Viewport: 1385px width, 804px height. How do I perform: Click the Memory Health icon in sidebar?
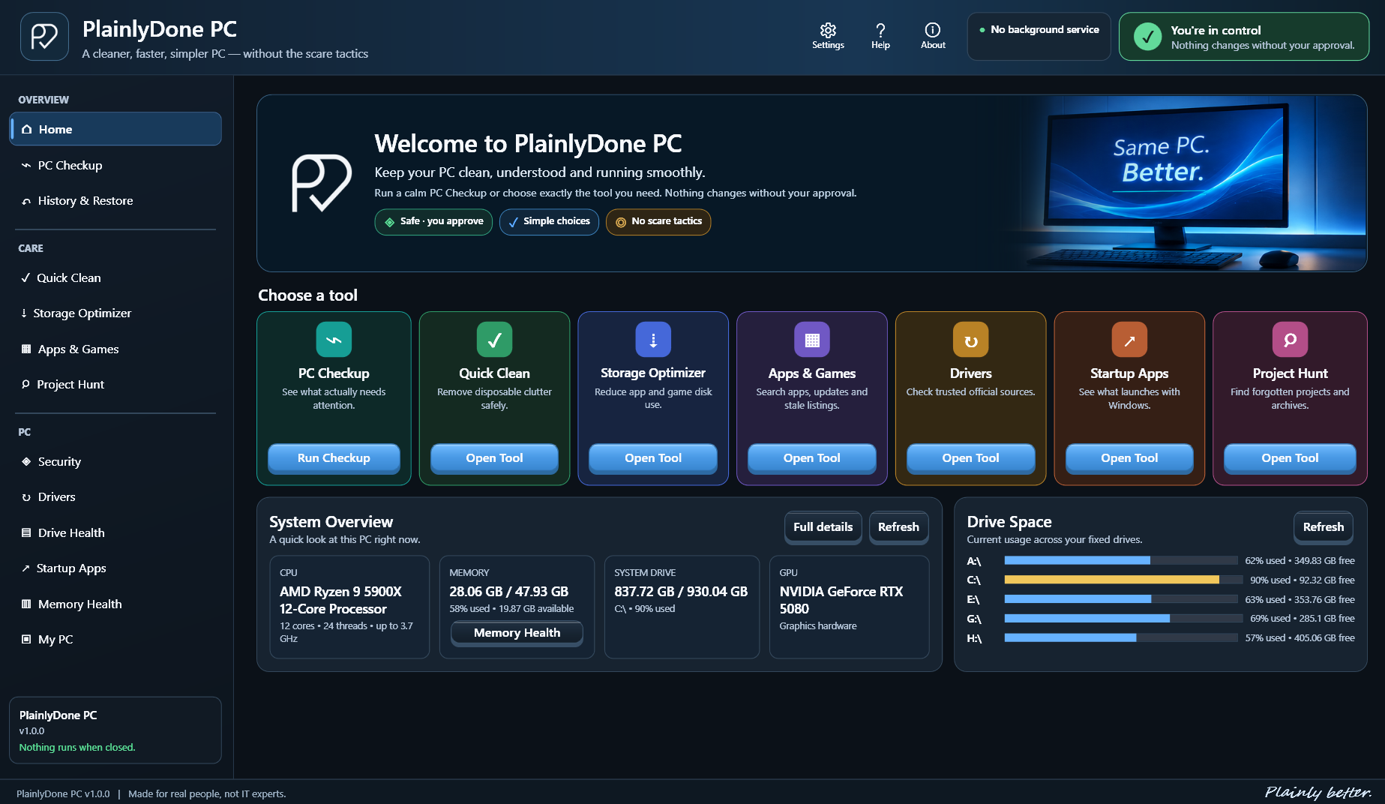coord(26,604)
